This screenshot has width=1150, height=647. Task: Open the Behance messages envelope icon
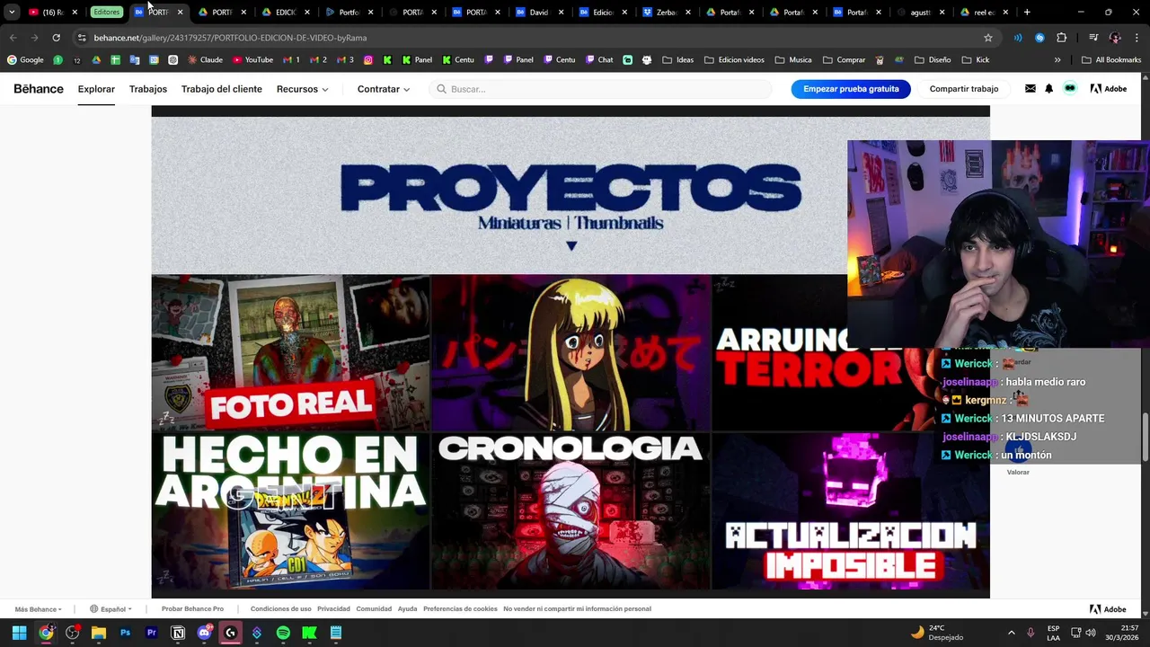(x=1030, y=89)
